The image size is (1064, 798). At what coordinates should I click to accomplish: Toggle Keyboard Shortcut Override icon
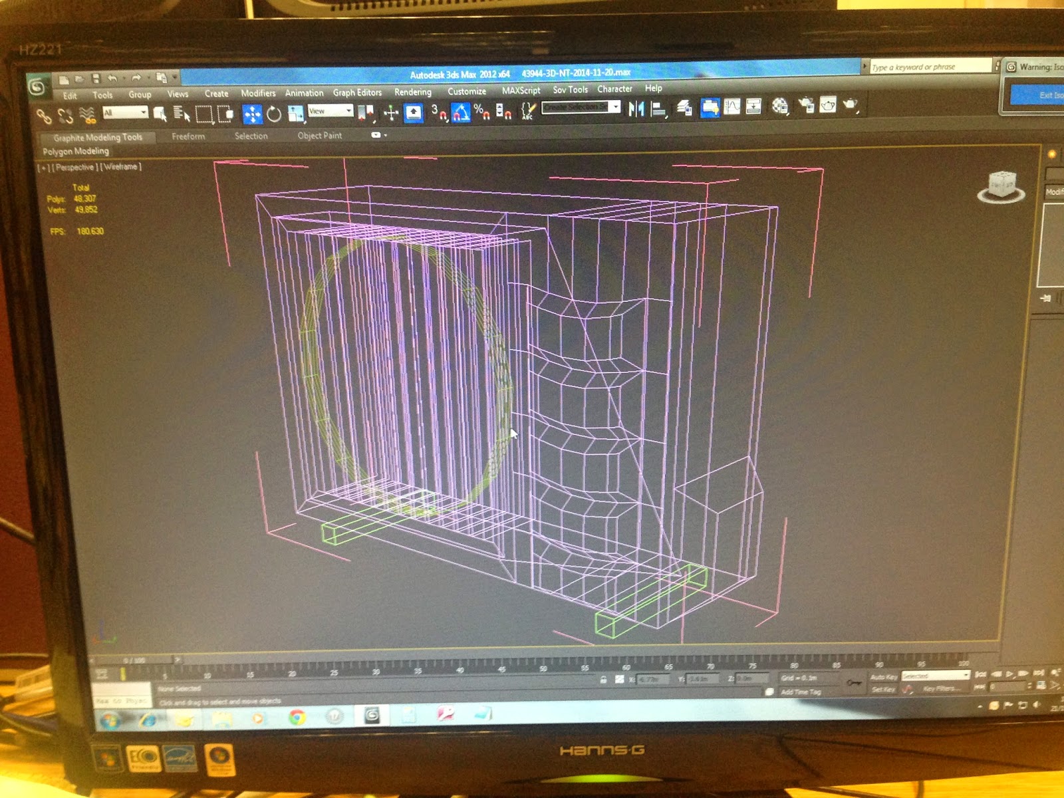click(x=414, y=112)
